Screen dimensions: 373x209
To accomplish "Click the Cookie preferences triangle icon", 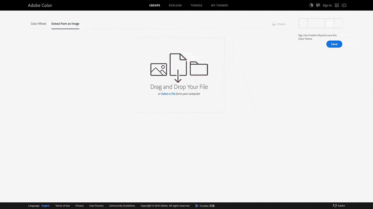I will pos(197,206).
